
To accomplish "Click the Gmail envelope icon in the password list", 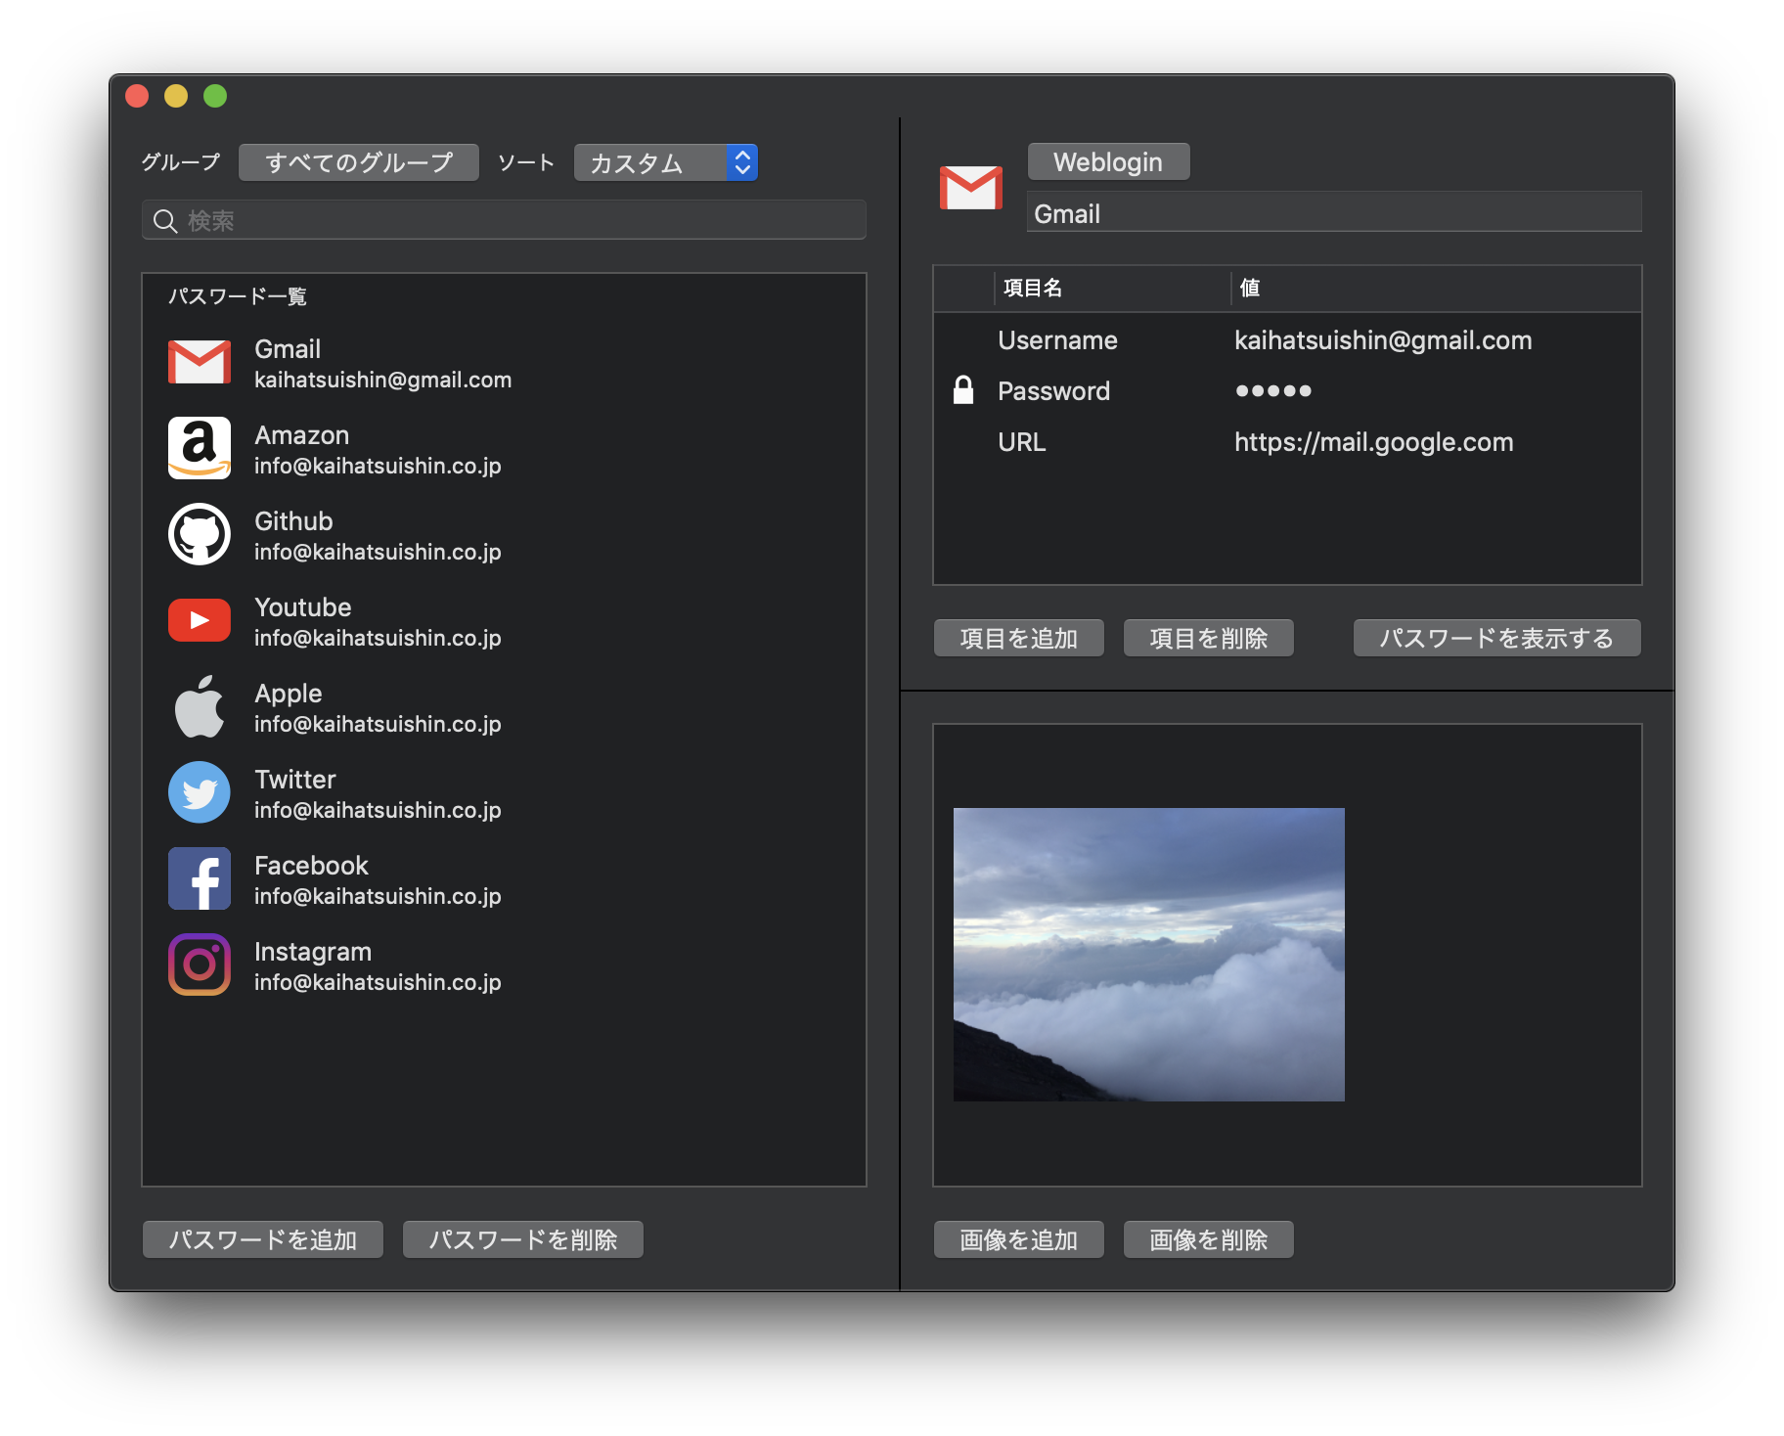I will point(200,362).
